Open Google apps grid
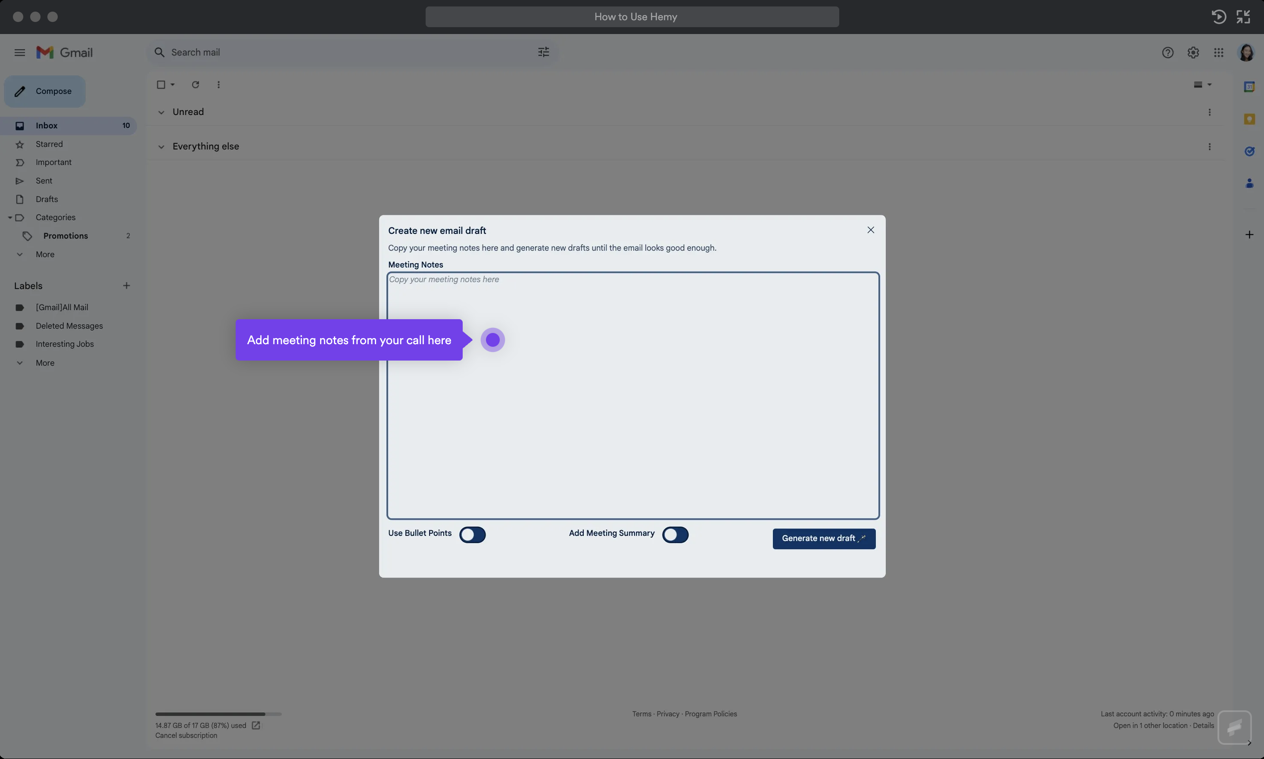The width and height of the screenshot is (1264, 759). tap(1218, 53)
